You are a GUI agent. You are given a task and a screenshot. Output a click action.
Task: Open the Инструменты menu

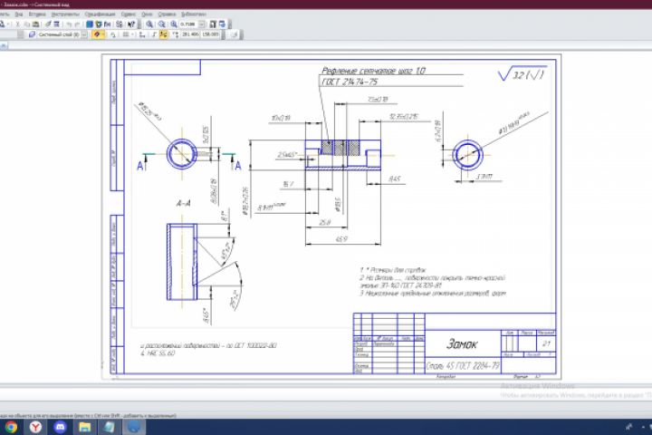pos(65,14)
